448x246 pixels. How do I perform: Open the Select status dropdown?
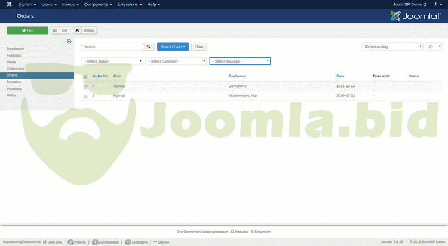click(x=112, y=61)
